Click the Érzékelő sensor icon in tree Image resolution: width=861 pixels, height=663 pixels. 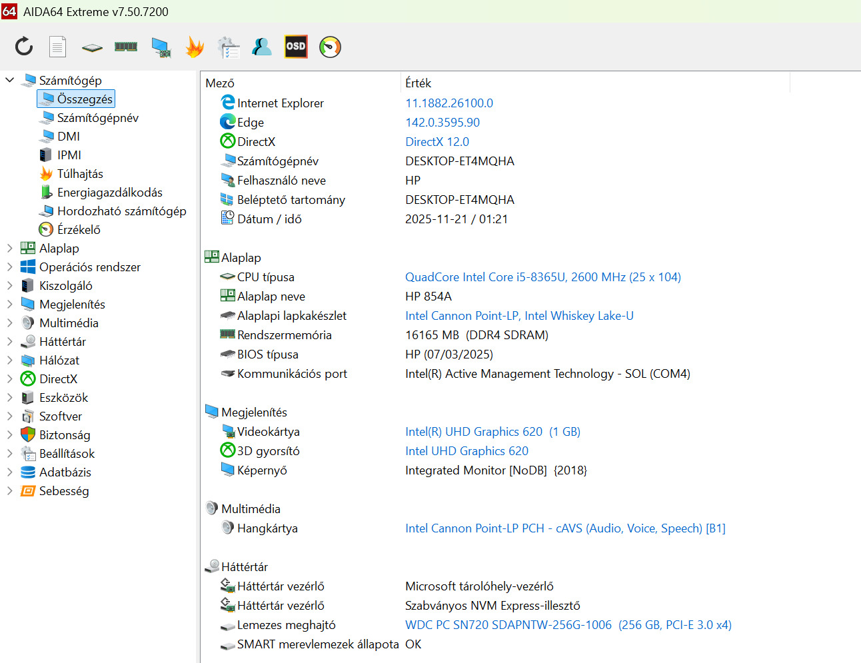click(46, 229)
